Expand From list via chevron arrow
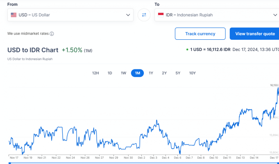The height and width of the screenshot is (164, 279). click(127, 15)
